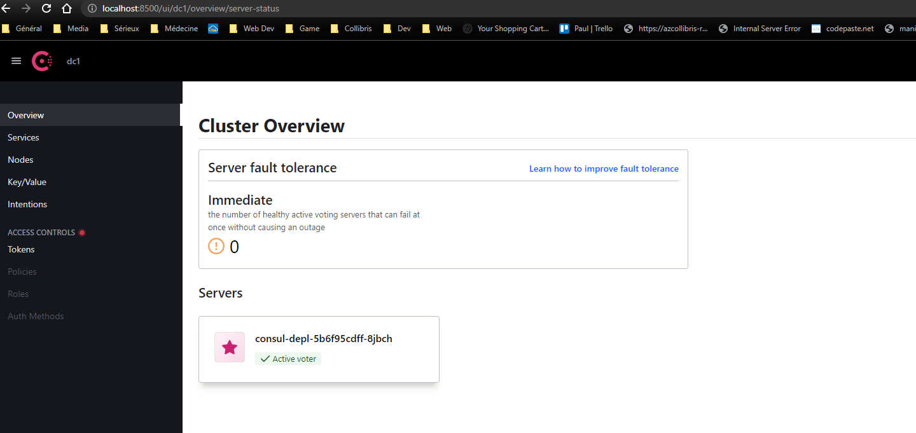The height and width of the screenshot is (433, 916).
Task: Click the orange warning icon beside 0
Action: (216, 247)
